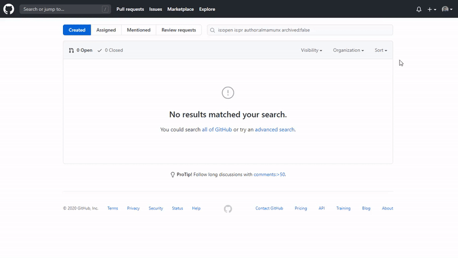Open Issues in top navigation
Screen dimensions: 458x258
(155, 9)
